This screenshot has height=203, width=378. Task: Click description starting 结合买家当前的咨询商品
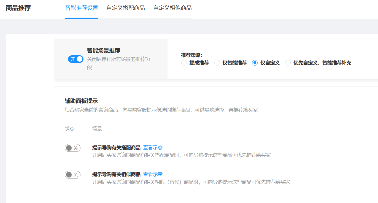pyautogui.click(x=161, y=110)
